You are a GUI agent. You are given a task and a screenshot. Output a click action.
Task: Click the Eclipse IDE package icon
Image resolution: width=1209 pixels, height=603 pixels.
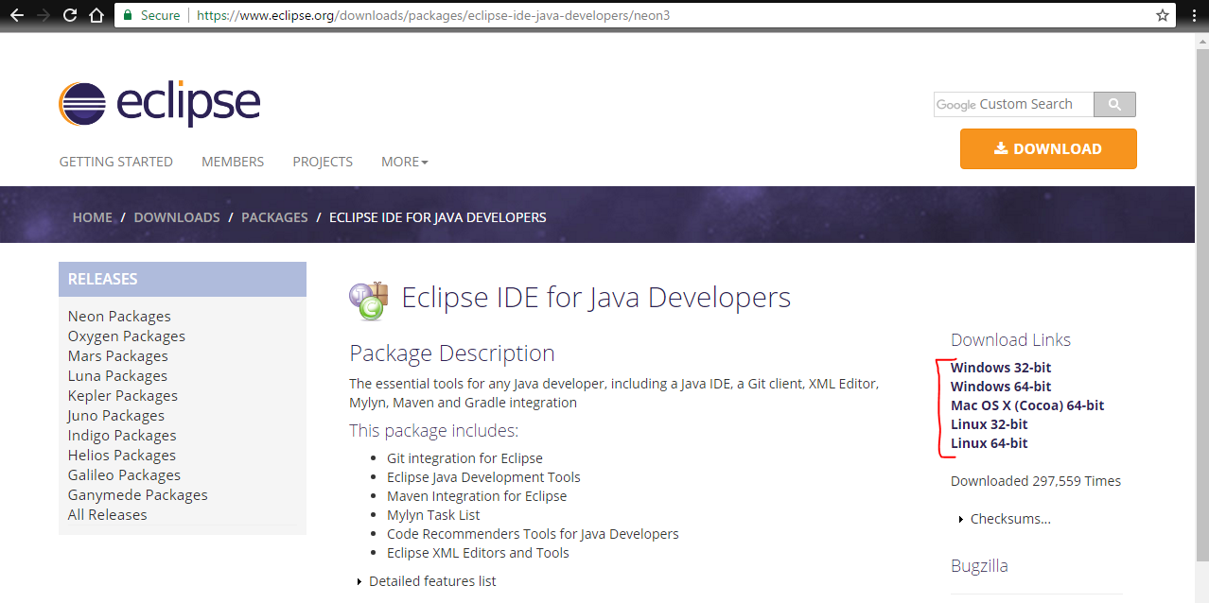(x=369, y=298)
